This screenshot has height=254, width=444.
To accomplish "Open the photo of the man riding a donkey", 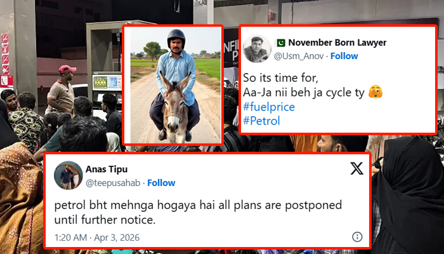I will [x=173, y=84].
